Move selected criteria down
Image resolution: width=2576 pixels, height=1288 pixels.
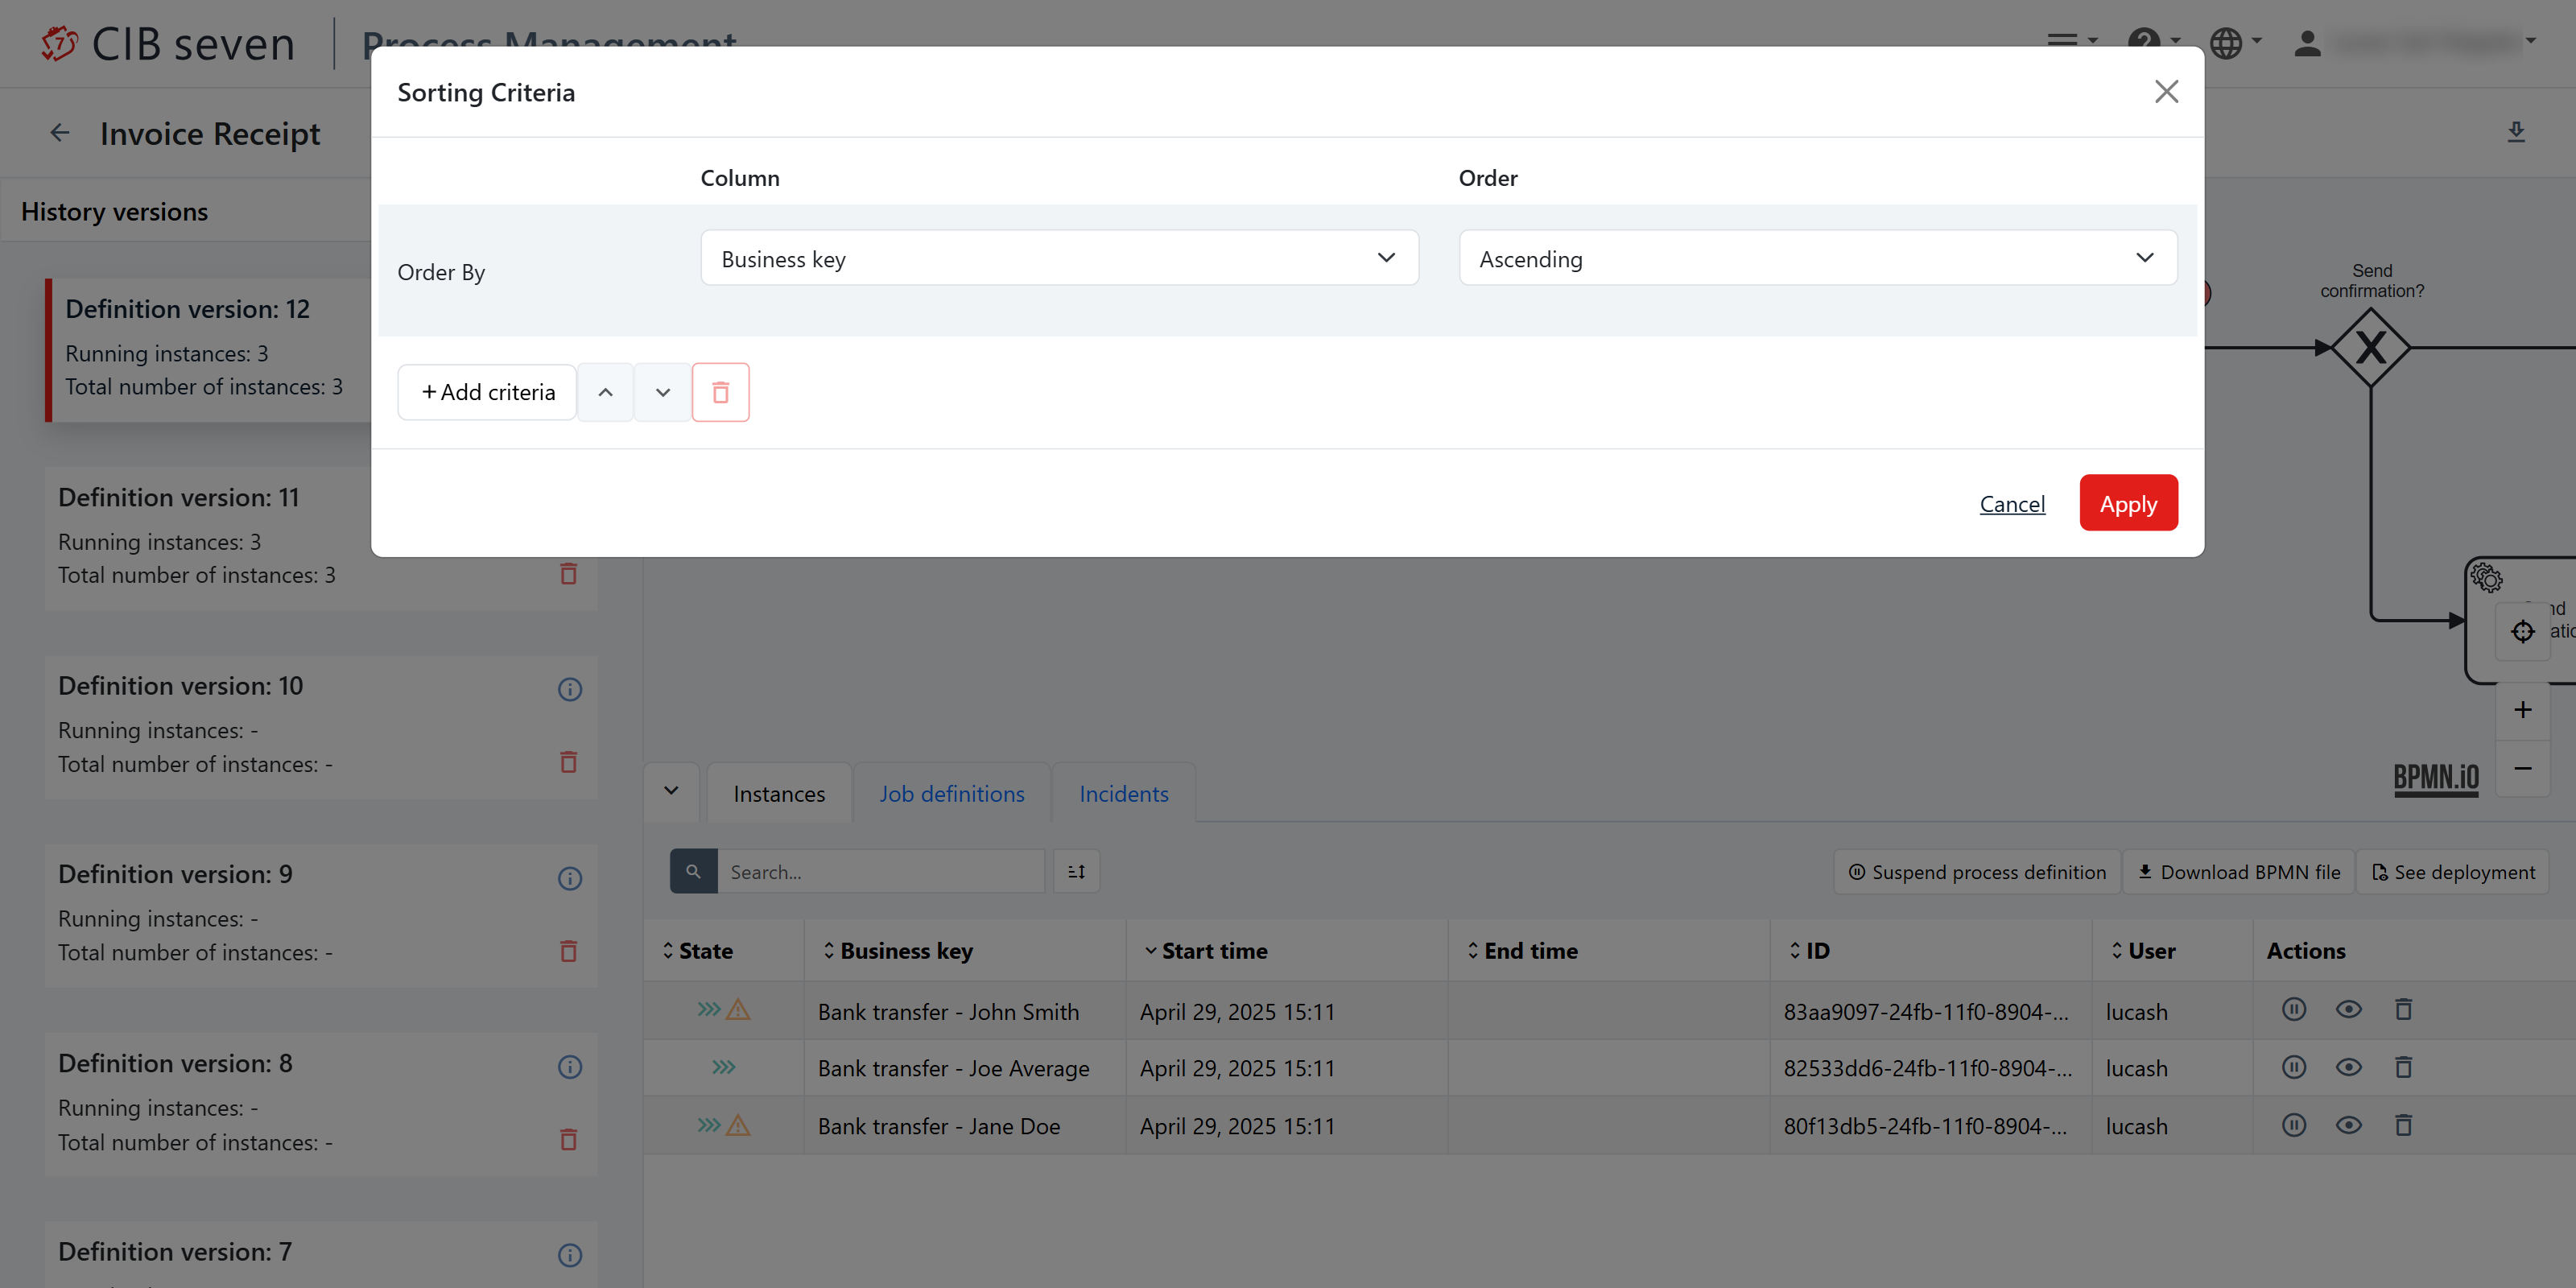click(662, 392)
